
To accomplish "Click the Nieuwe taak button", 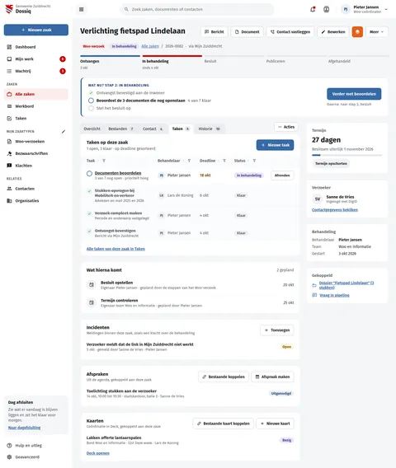I will 275,145.
